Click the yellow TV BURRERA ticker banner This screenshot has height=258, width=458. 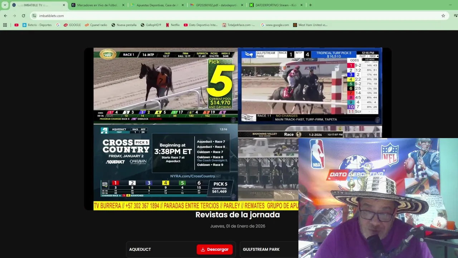click(x=196, y=206)
